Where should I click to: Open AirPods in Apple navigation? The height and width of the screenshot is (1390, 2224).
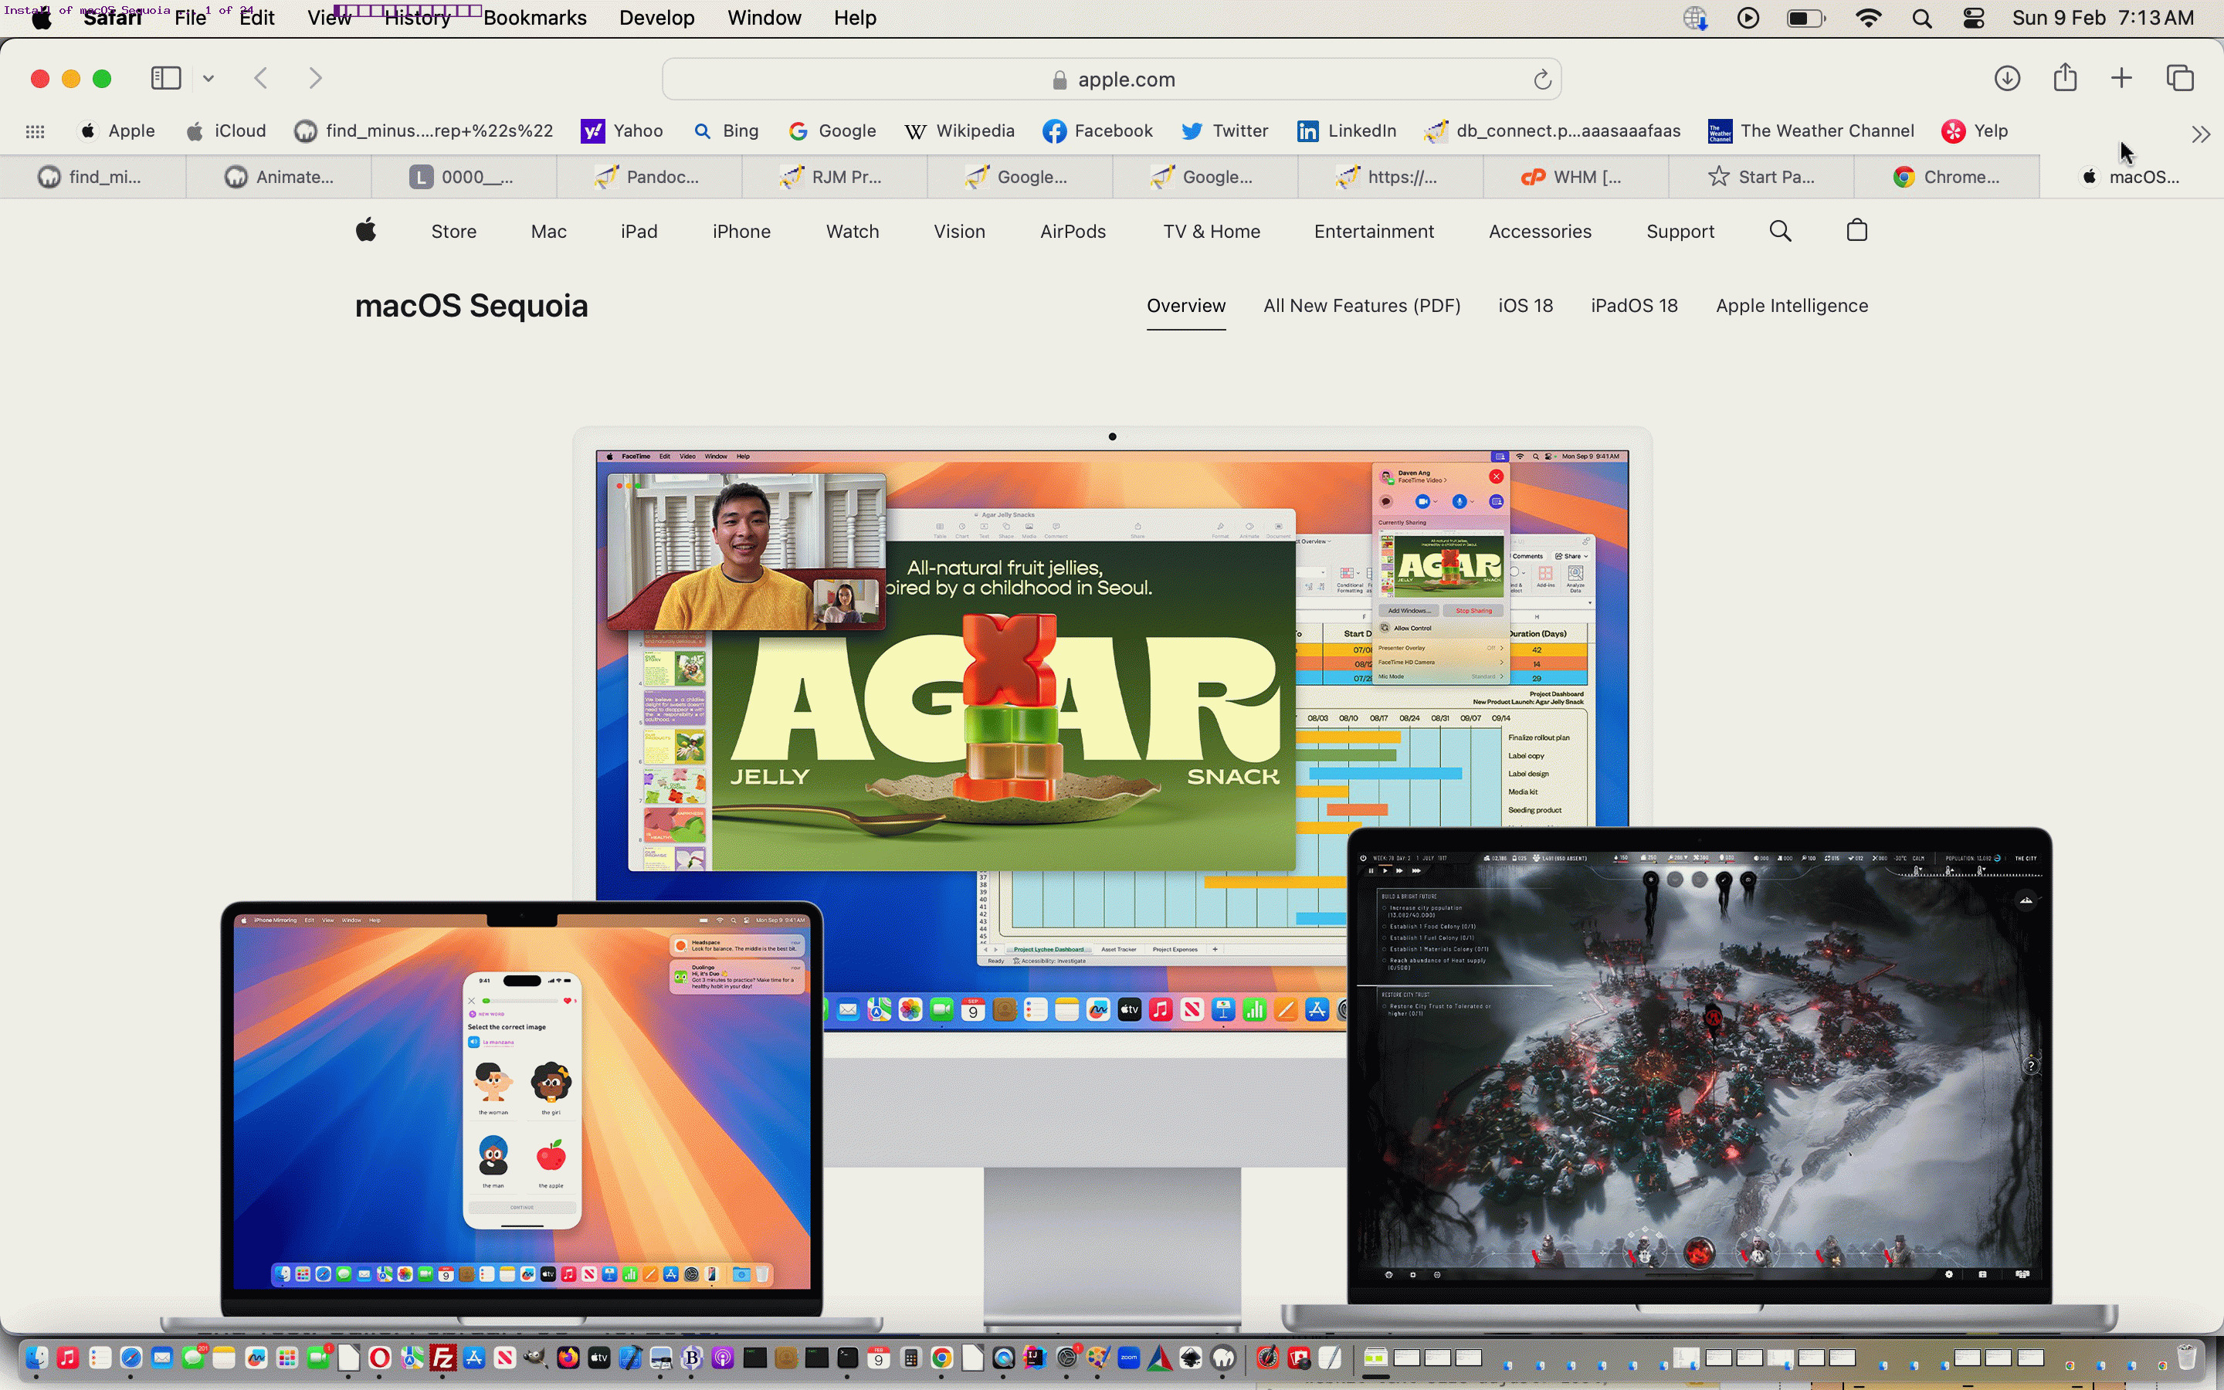pos(1073,232)
